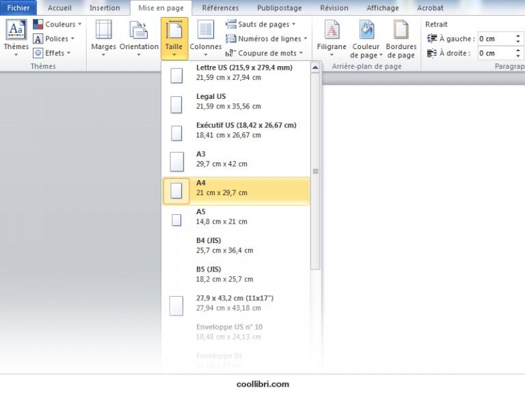
Task: Click the Numéros de lignes icon
Action: [231, 39]
